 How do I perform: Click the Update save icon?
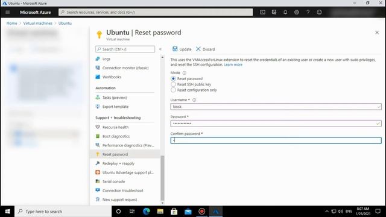pos(175,49)
